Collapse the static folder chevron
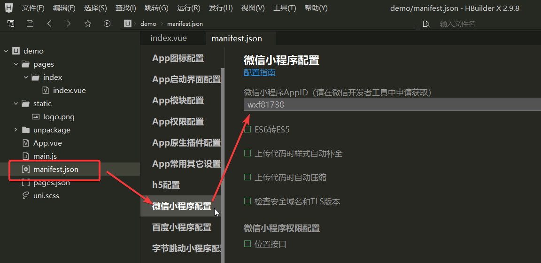The width and height of the screenshot is (541, 263). (16, 103)
